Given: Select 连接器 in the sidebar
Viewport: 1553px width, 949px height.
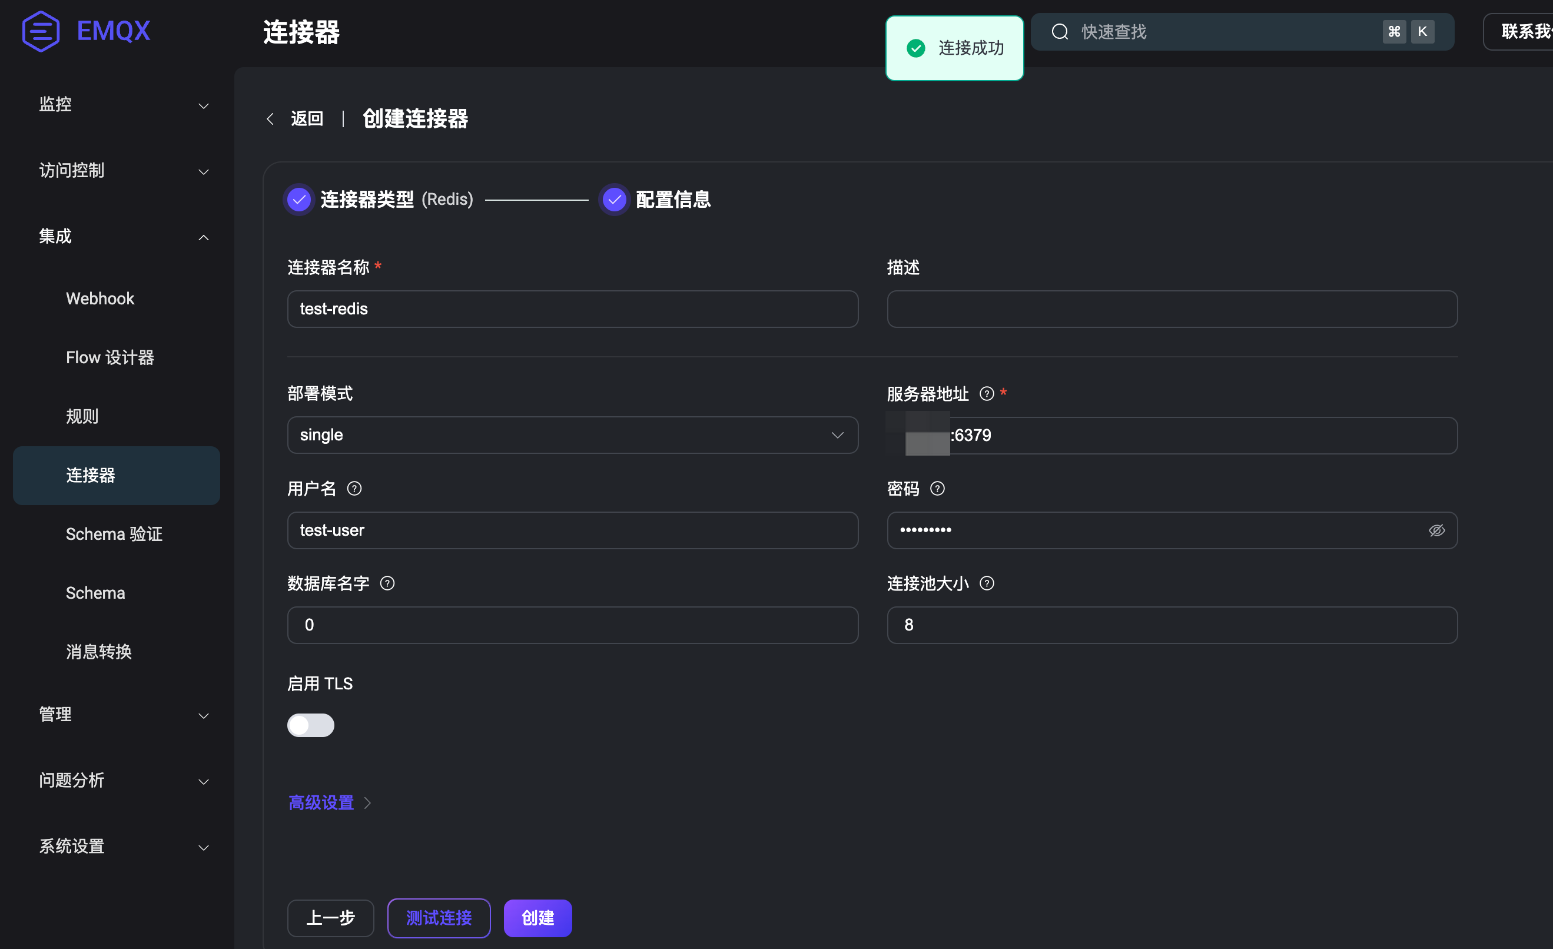Looking at the screenshot, I should tap(117, 476).
